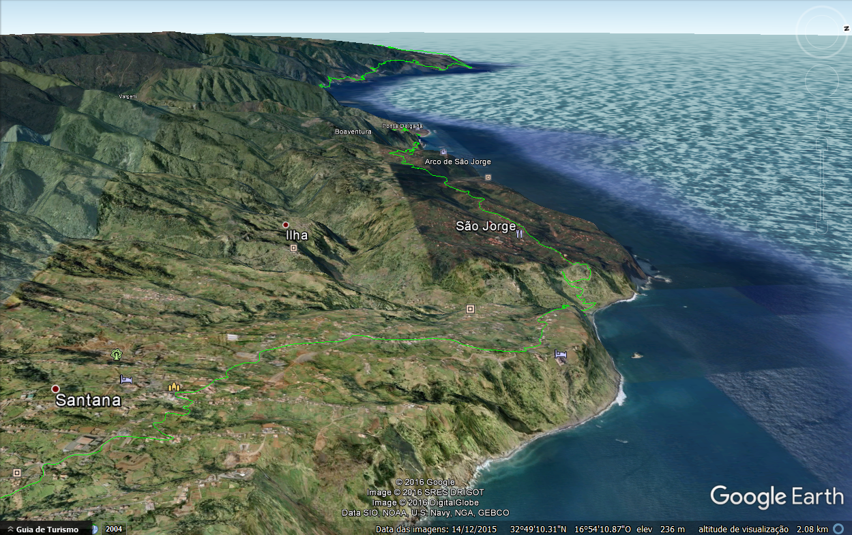Select the Street View pegman icon
Screen dimensions: 852x535
(x=821, y=118)
